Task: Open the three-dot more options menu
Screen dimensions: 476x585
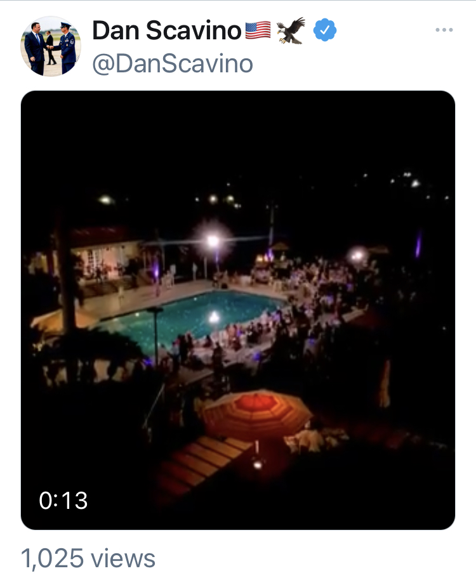Action: tap(444, 30)
